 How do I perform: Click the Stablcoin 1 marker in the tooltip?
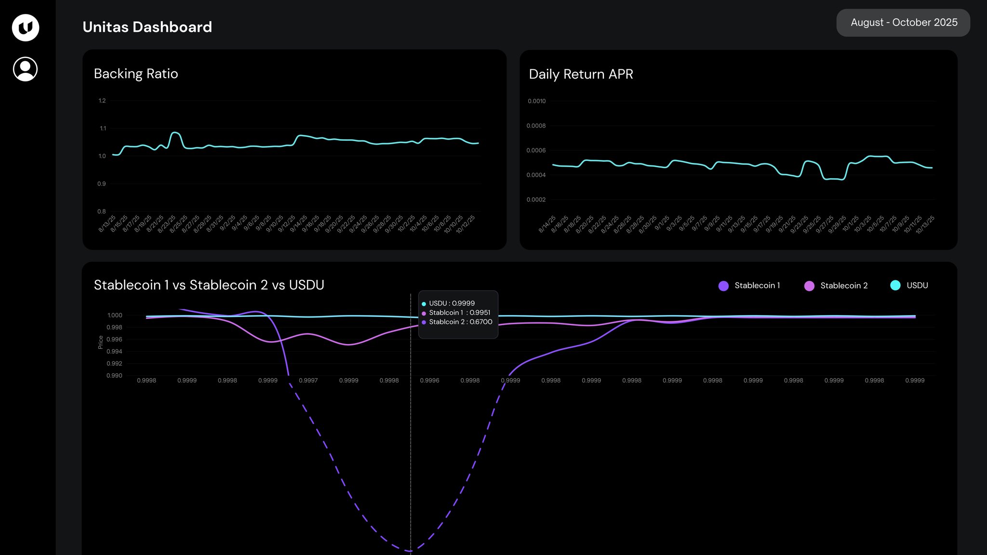424,313
